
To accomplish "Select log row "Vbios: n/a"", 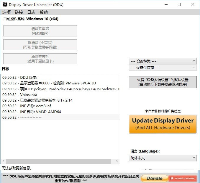I will (60, 95).
